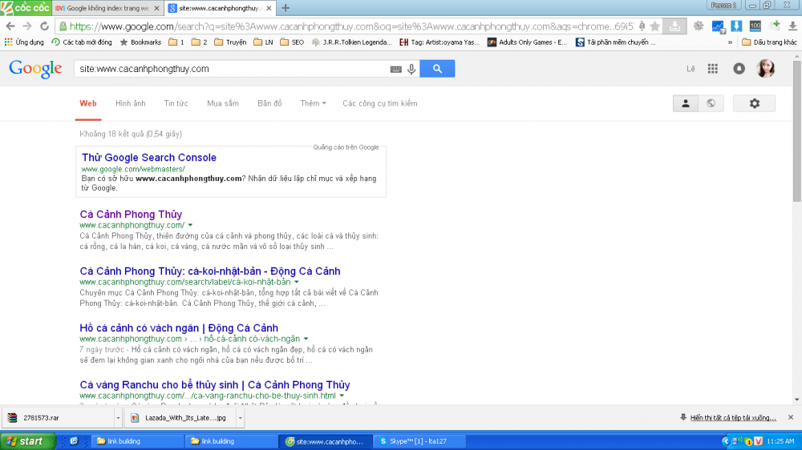Open the gear-shaped extension icon in toolbar
This screenshot has width=802, height=450.
699,26
